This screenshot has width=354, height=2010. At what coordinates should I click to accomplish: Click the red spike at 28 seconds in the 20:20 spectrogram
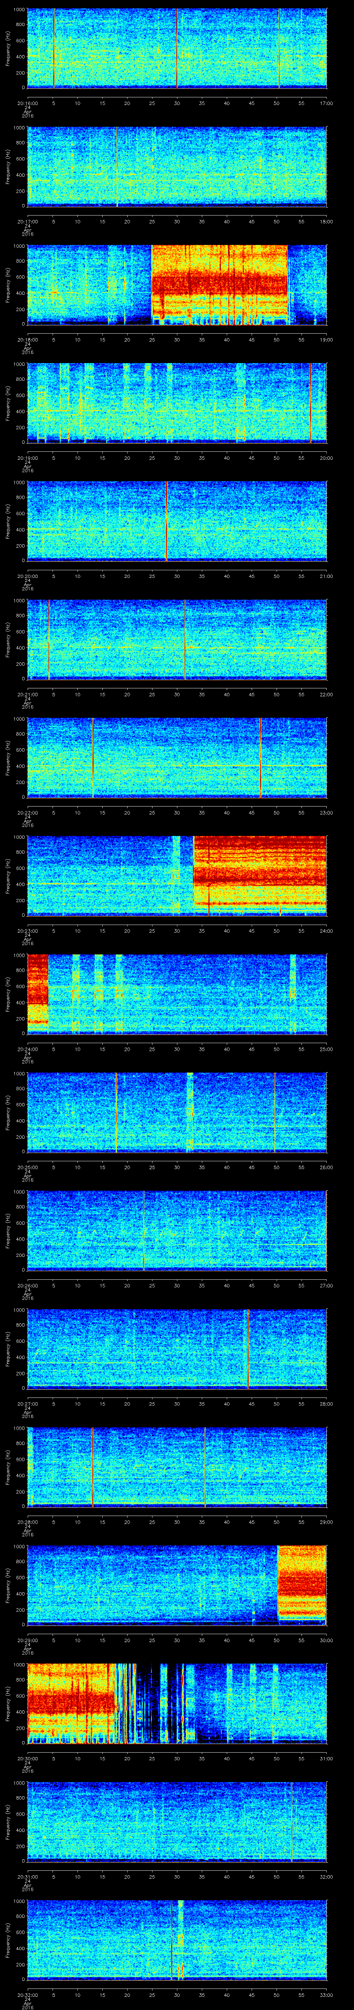pos(167,521)
